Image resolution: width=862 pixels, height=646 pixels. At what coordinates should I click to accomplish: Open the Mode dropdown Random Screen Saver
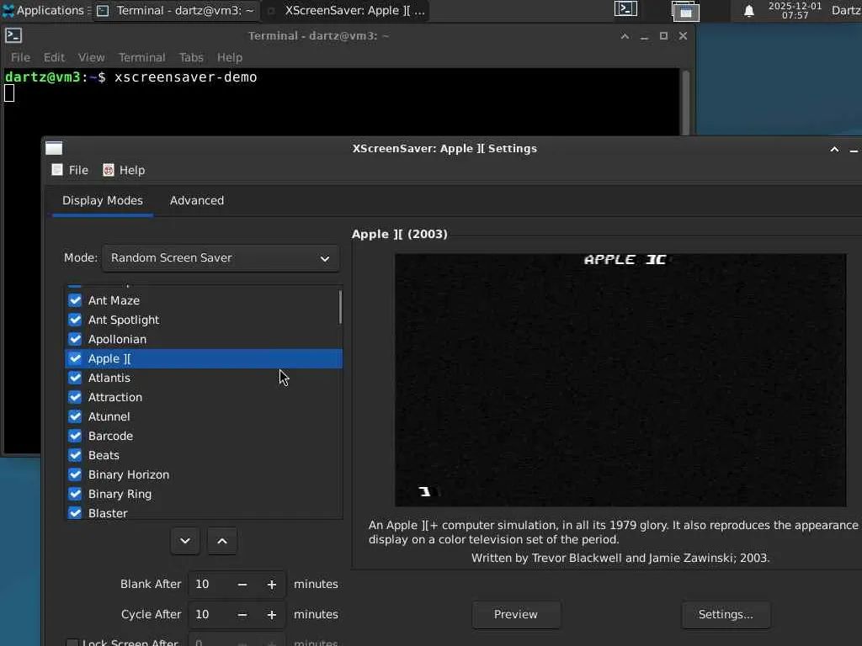pyautogui.click(x=221, y=258)
